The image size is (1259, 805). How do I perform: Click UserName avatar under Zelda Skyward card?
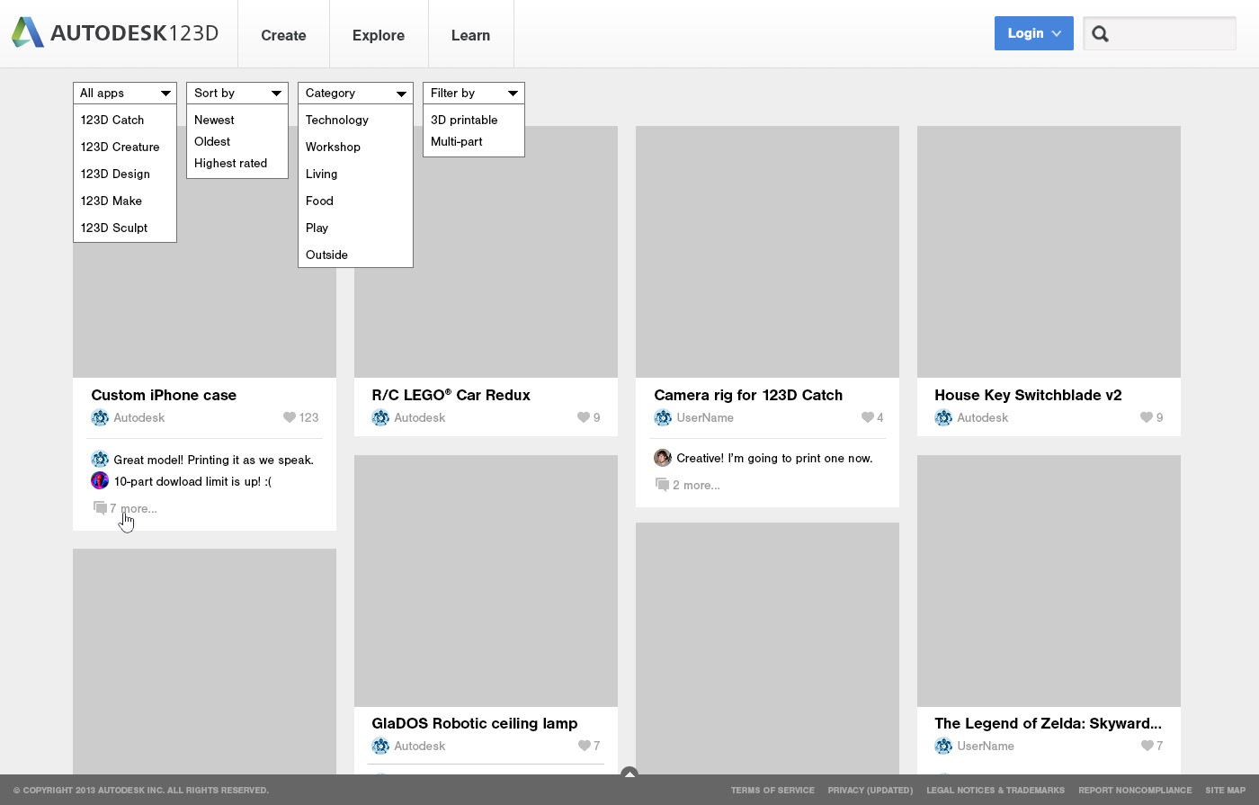point(943,746)
